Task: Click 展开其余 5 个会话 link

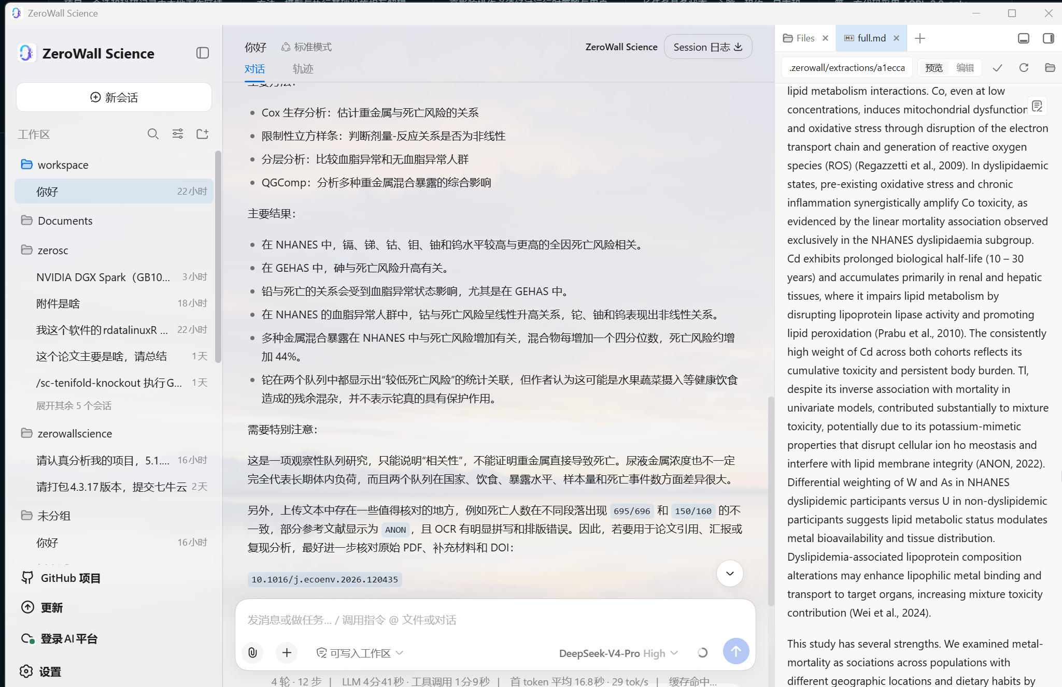Action: pyautogui.click(x=74, y=405)
